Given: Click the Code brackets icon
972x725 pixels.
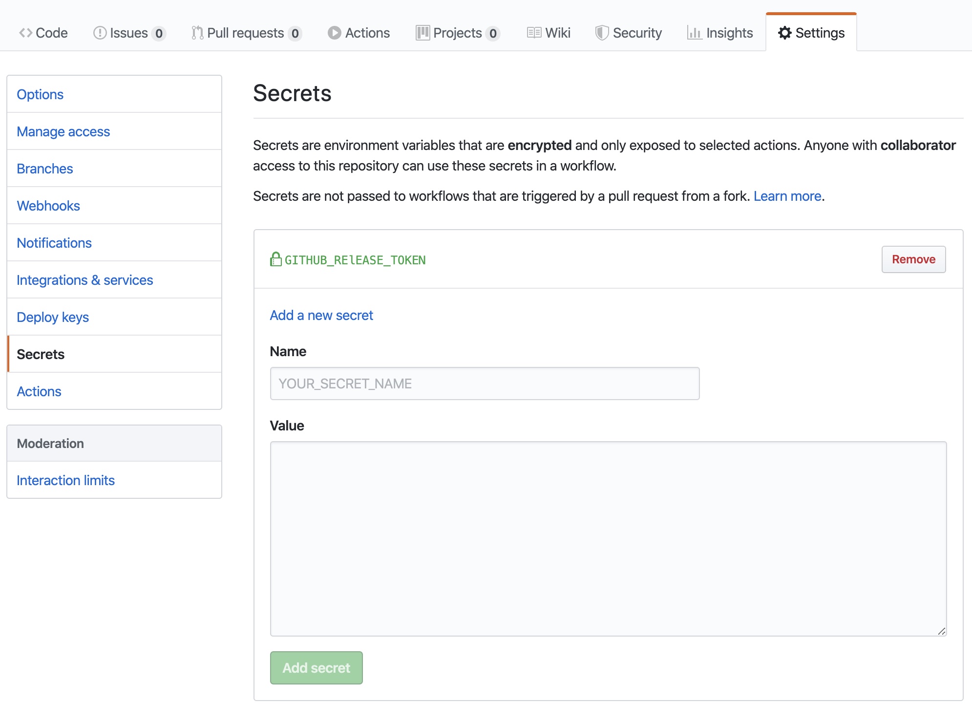Looking at the screenshot, I should pos(25,33).
